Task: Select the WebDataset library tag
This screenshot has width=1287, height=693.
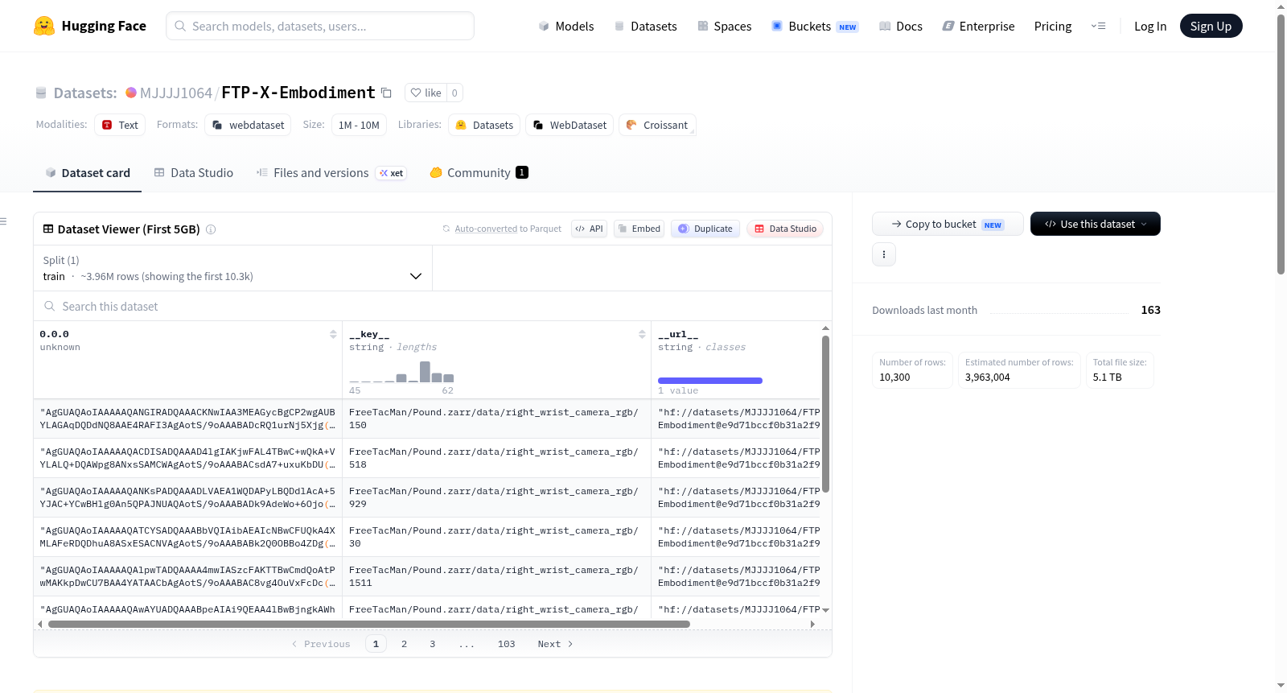Action: pos(569,125)
